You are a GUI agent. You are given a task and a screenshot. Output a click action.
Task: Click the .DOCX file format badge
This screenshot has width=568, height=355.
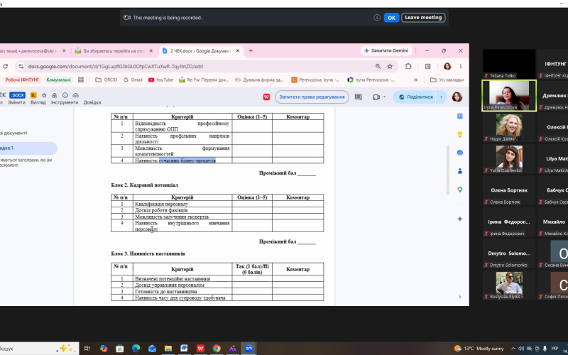tap(17, 95)
